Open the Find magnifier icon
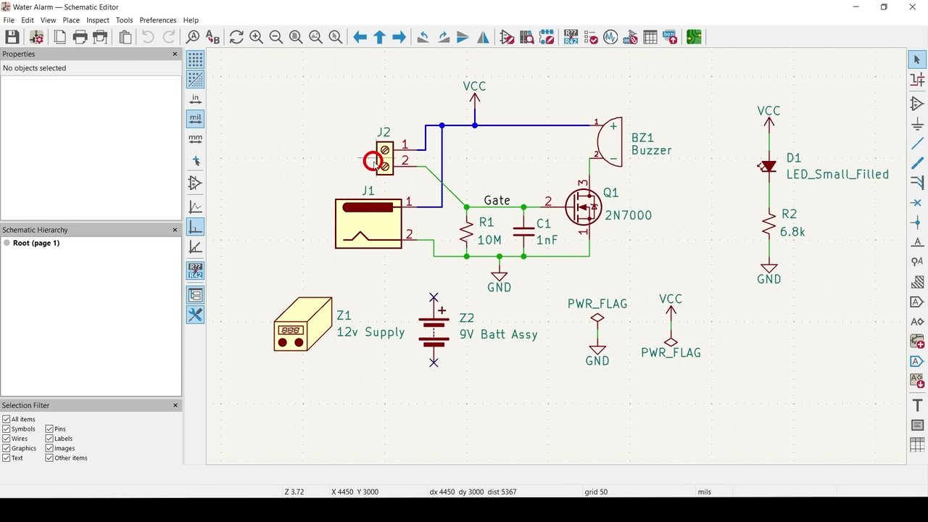The width and height of the screenshot is (928, 522). point(193,37)
